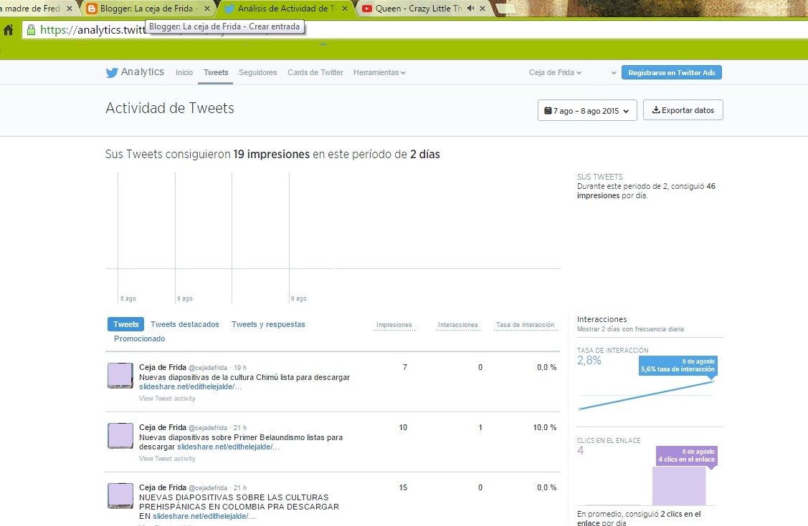Click the 19 h timestamp on Chimú tweet
This screenshot has height=526, width=808.
pyautogui.click(x=240, y=368)
